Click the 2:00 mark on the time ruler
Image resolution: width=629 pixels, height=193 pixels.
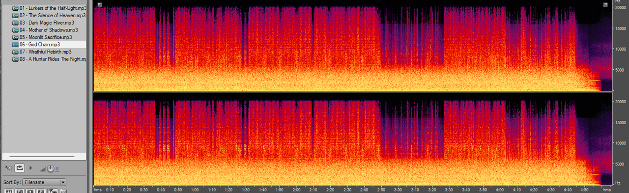coord(296,189)
